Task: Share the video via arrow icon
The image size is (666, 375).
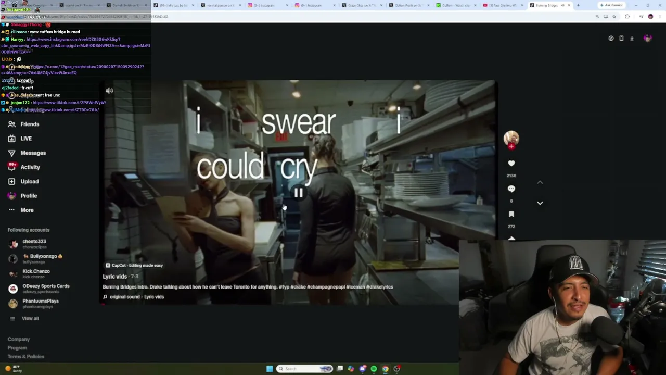Action: pos(511,238)
